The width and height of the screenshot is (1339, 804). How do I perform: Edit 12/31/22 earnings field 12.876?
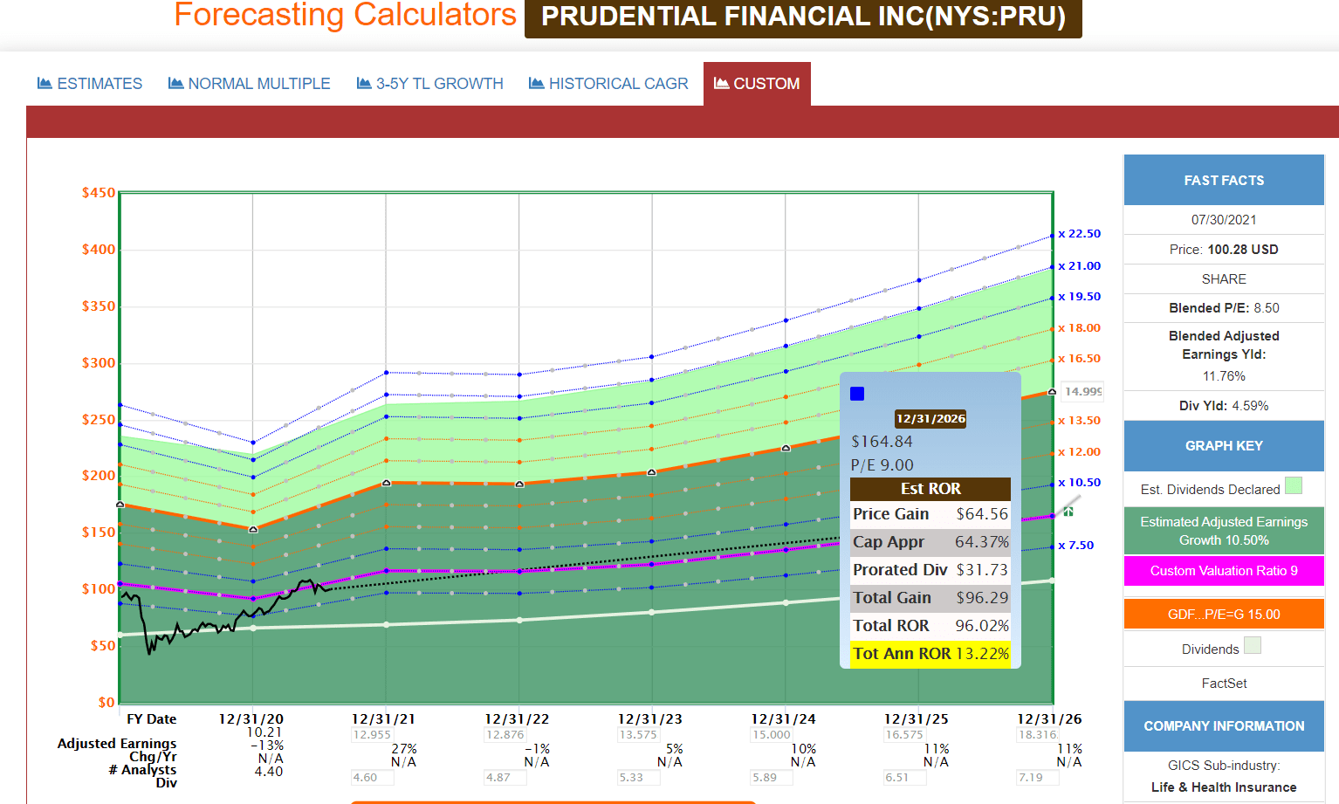click(505, 735)
